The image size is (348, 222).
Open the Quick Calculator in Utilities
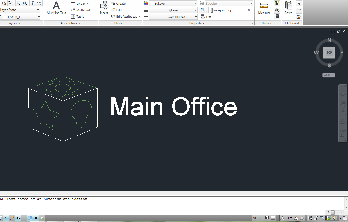[277, 16]
